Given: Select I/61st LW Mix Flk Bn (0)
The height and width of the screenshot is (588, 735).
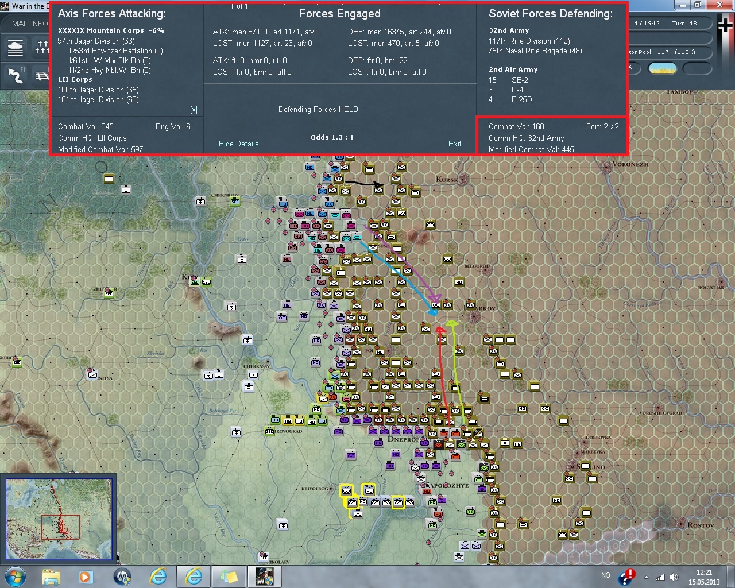Looking at the screenshot, I should pyautogui.click(x=110, y=61).
